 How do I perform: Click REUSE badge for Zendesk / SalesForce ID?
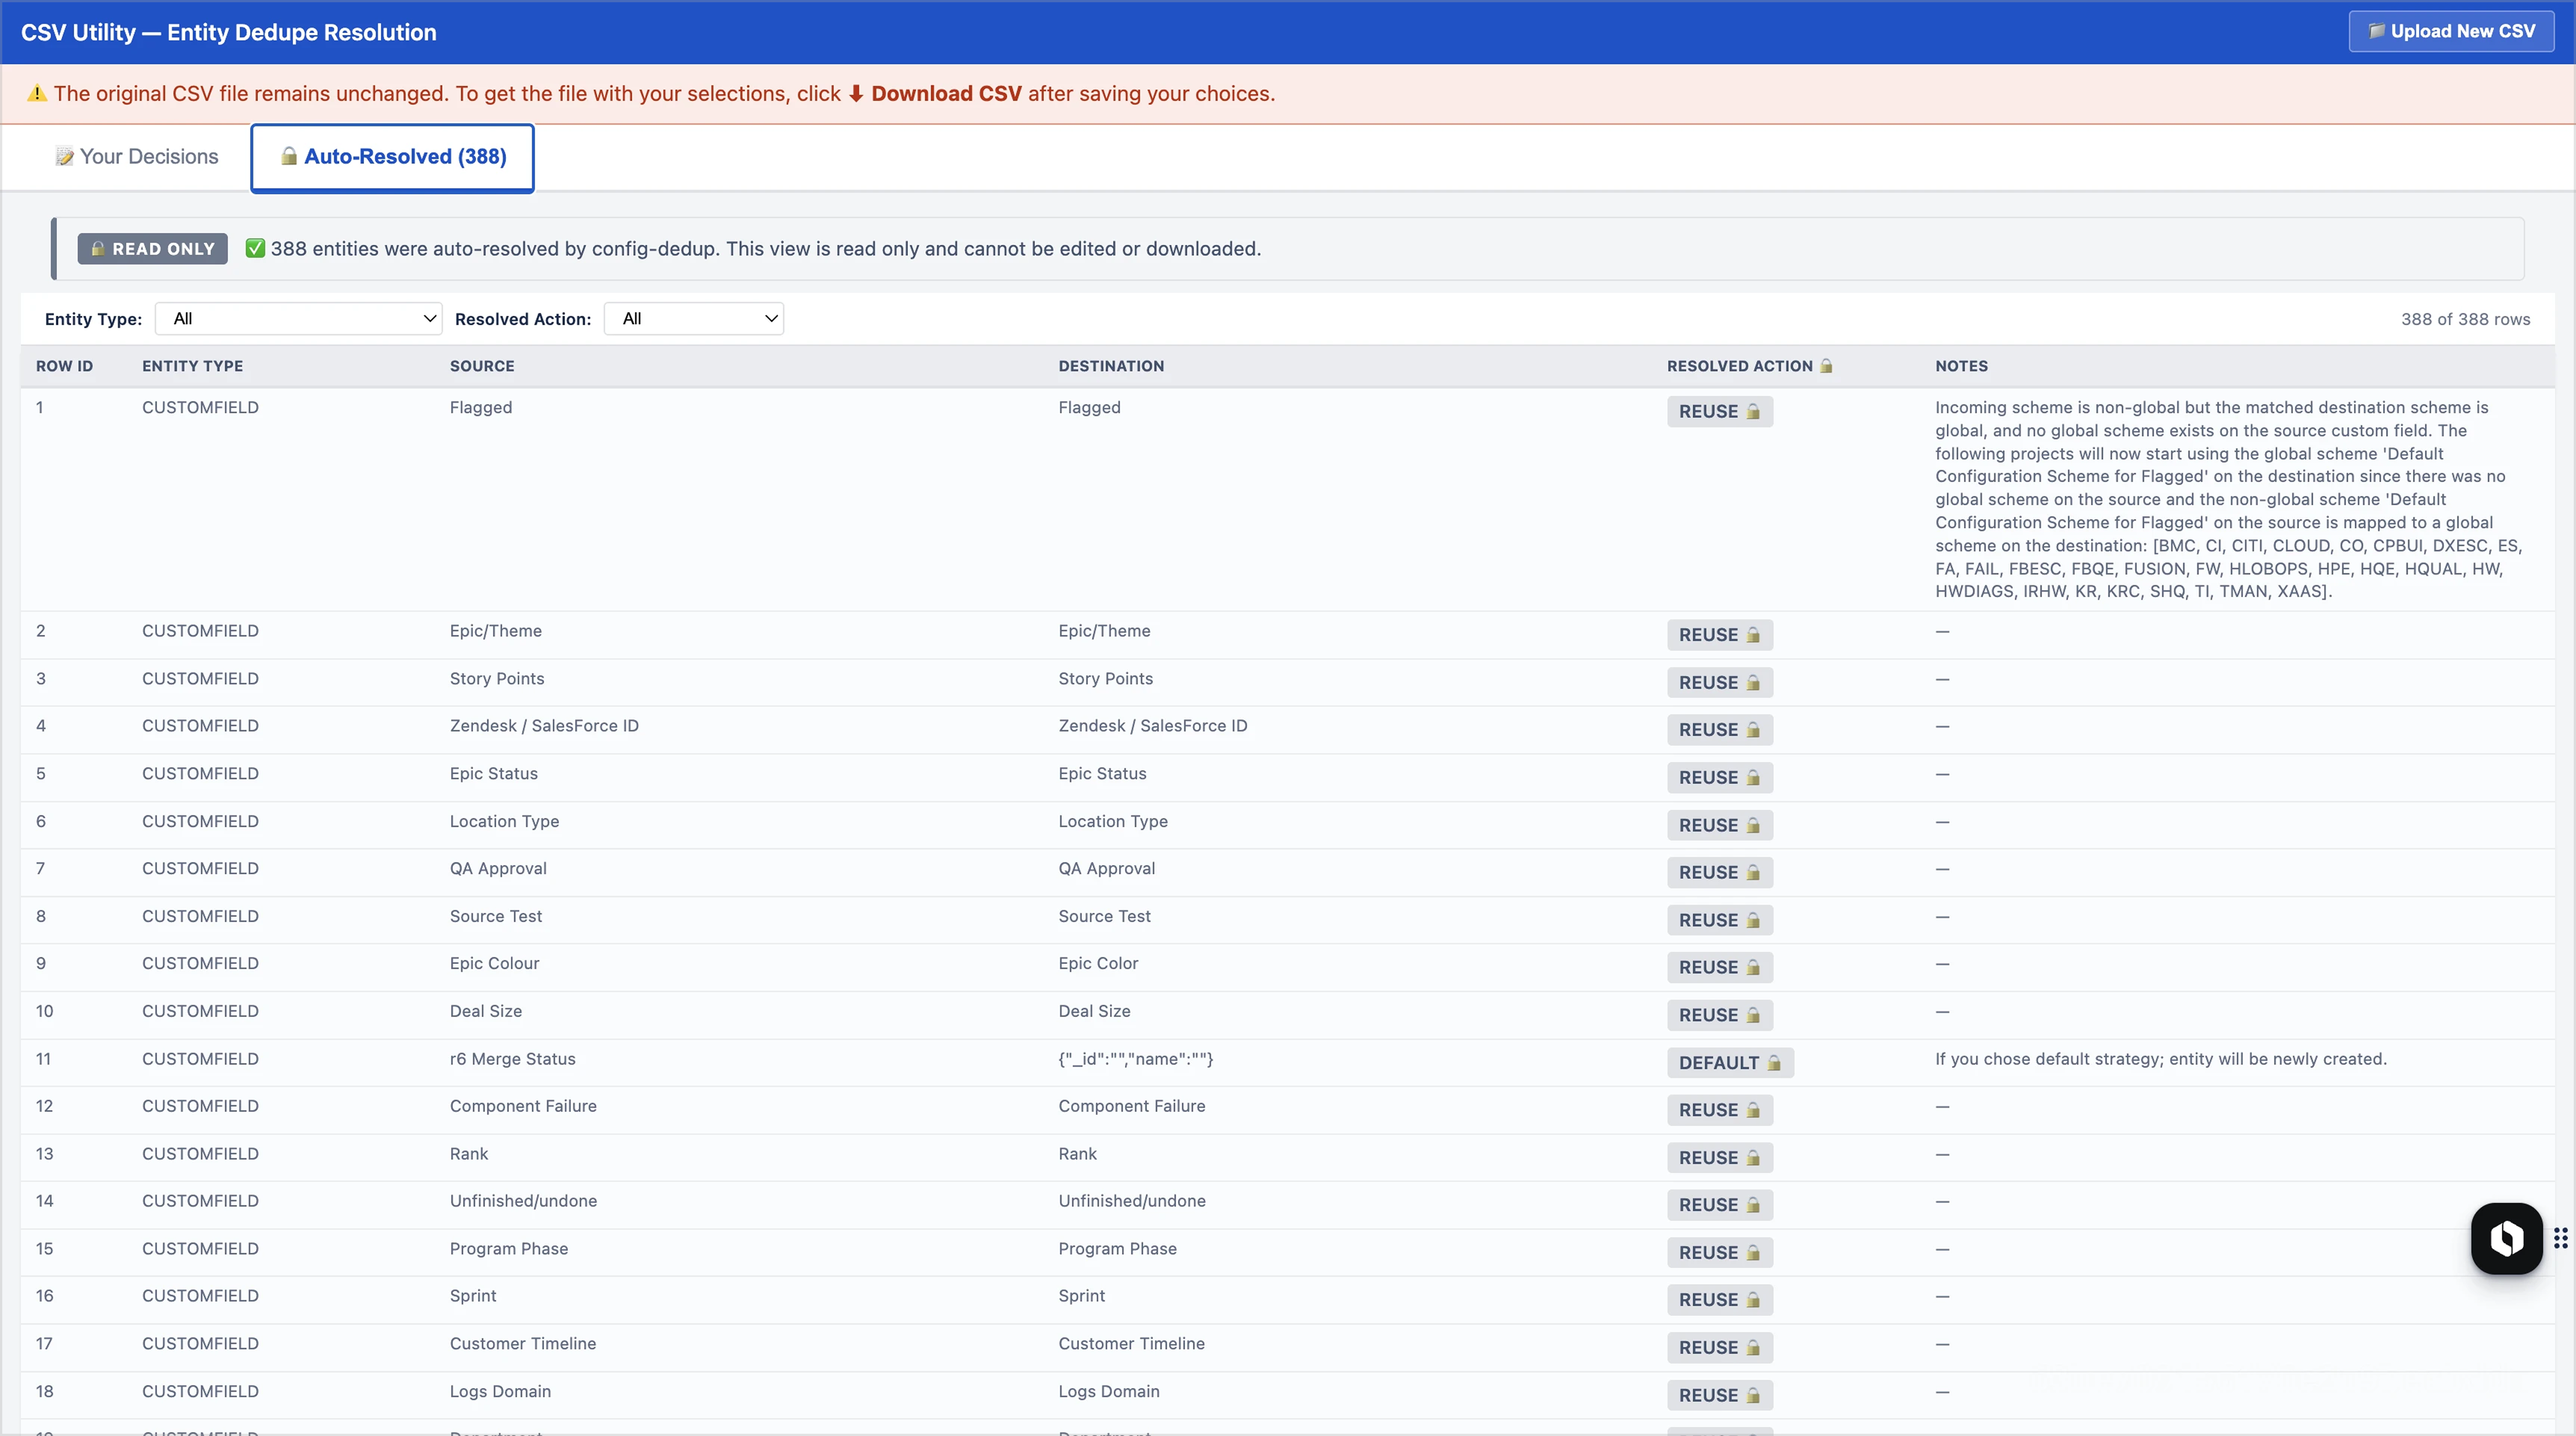1719,730
